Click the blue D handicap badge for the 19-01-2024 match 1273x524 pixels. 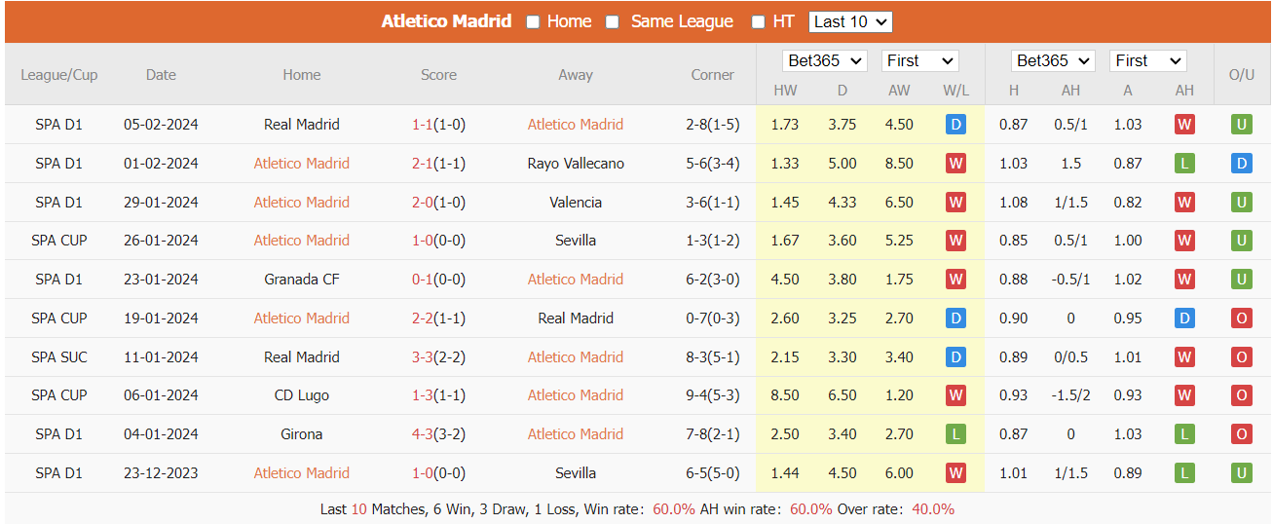tap(1184, 318)
